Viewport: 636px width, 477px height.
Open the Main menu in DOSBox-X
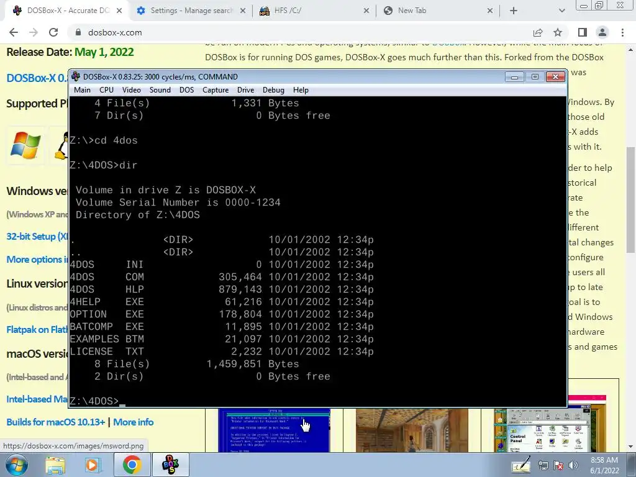[x=82, y=90]
